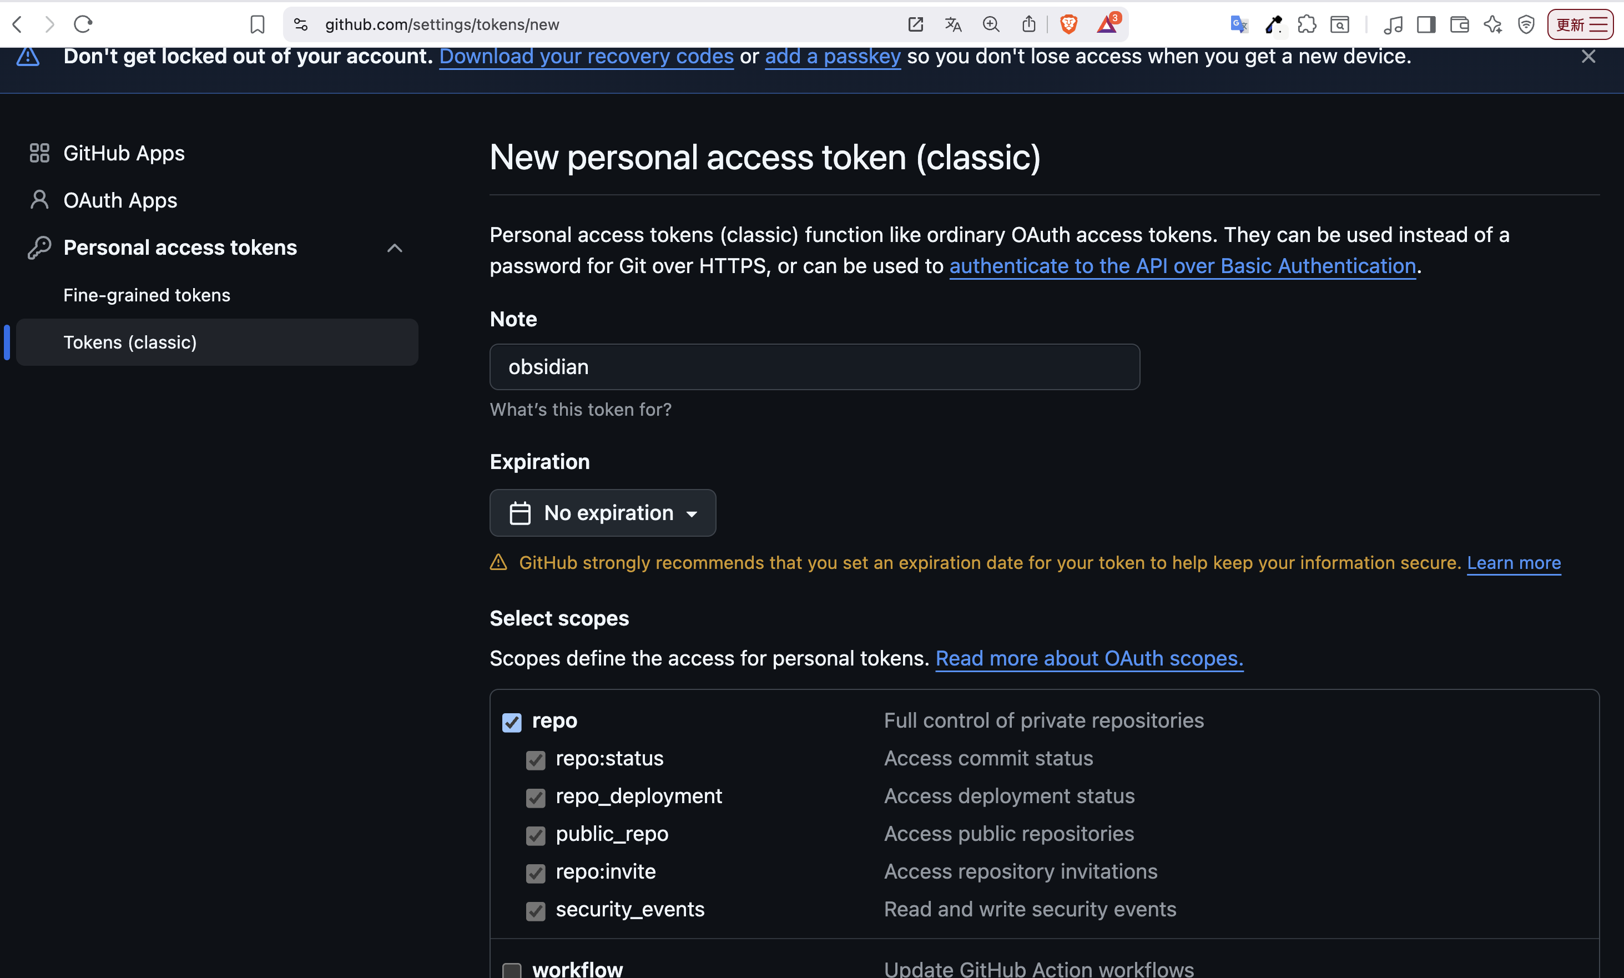Open the browser update menu button

point(1580,24)
